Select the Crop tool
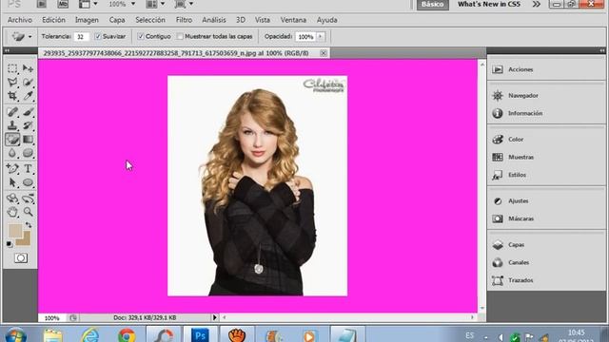The width and height of the screenshot is (609, 342). click(12, 96)
